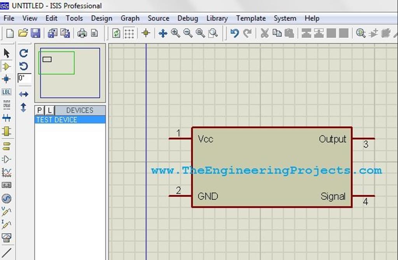The width and height of the screenshot is (398, 260).
Task: Activate the Voltage Probe tool
Action: [6, 211]
